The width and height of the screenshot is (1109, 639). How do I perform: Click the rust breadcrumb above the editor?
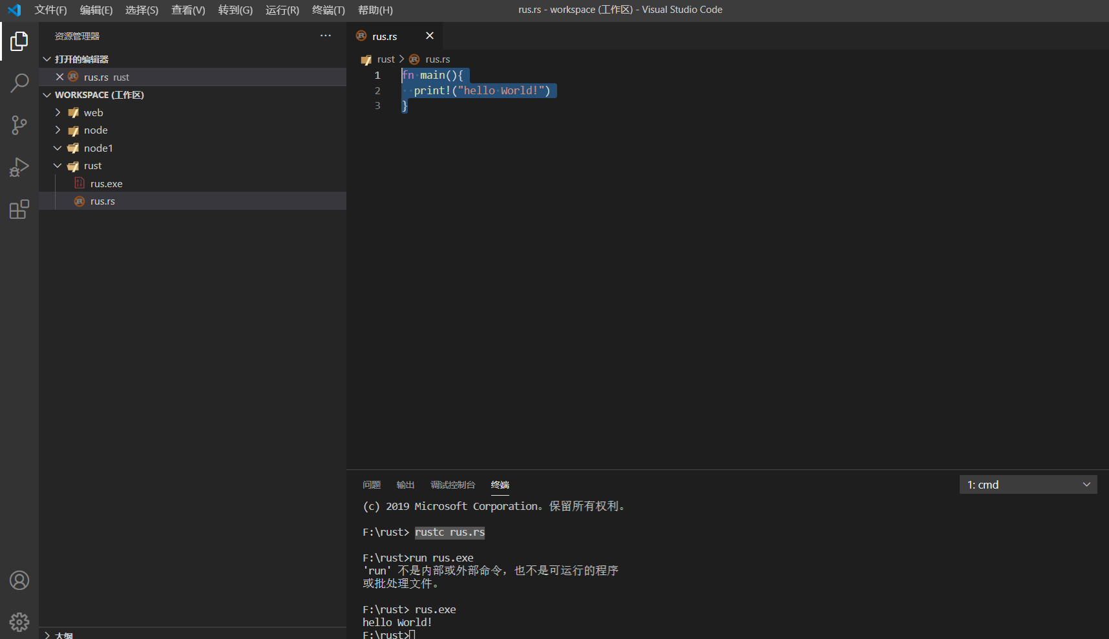[x=386, y=59]
